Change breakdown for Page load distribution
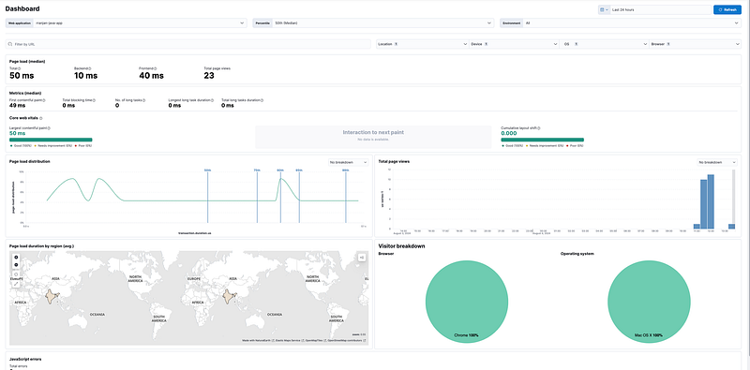 point(349,163)
